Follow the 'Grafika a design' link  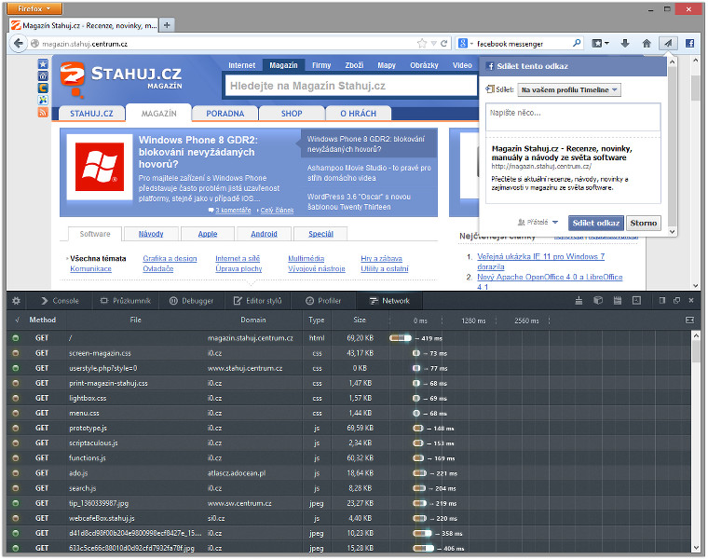(170, 259)
